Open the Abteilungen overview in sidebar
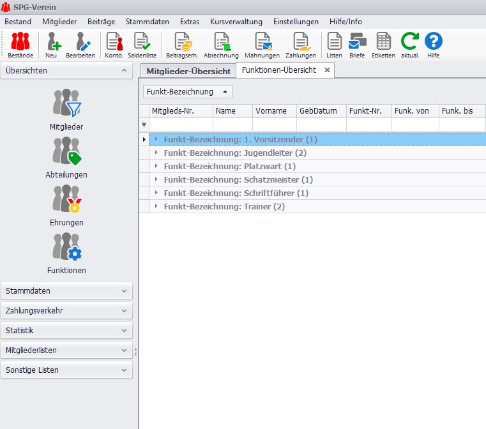Image resolution: width=486 pixels, height=429 pixels. click(x=66, y=157)
